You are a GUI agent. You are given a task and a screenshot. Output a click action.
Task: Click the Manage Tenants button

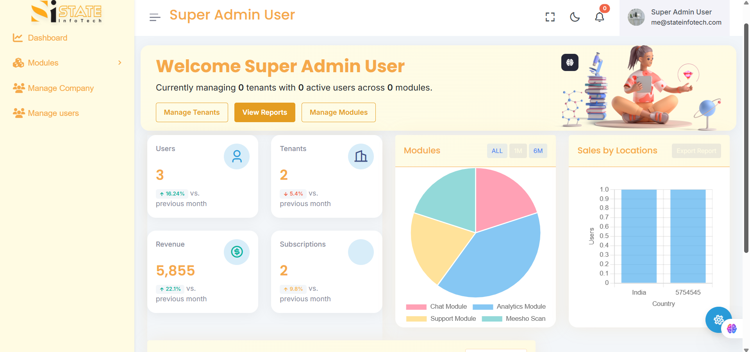(192, 112)
